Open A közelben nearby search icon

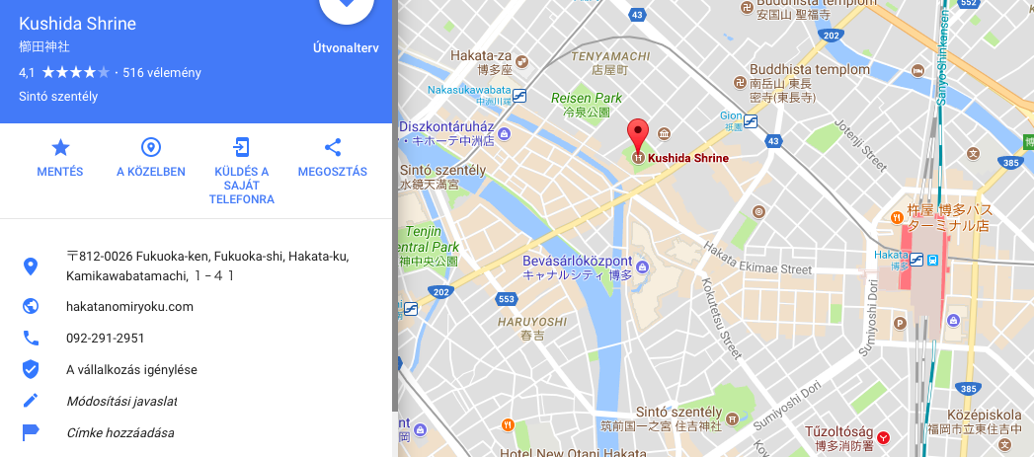point(151,147)
